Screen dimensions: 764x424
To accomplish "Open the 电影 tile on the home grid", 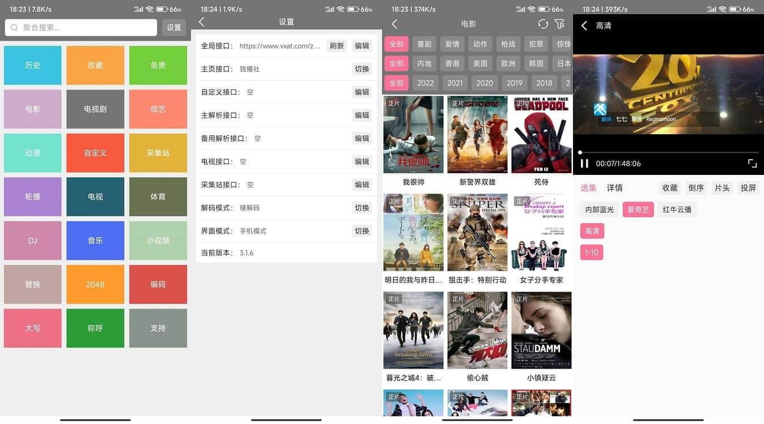I will tap(33, 109).
